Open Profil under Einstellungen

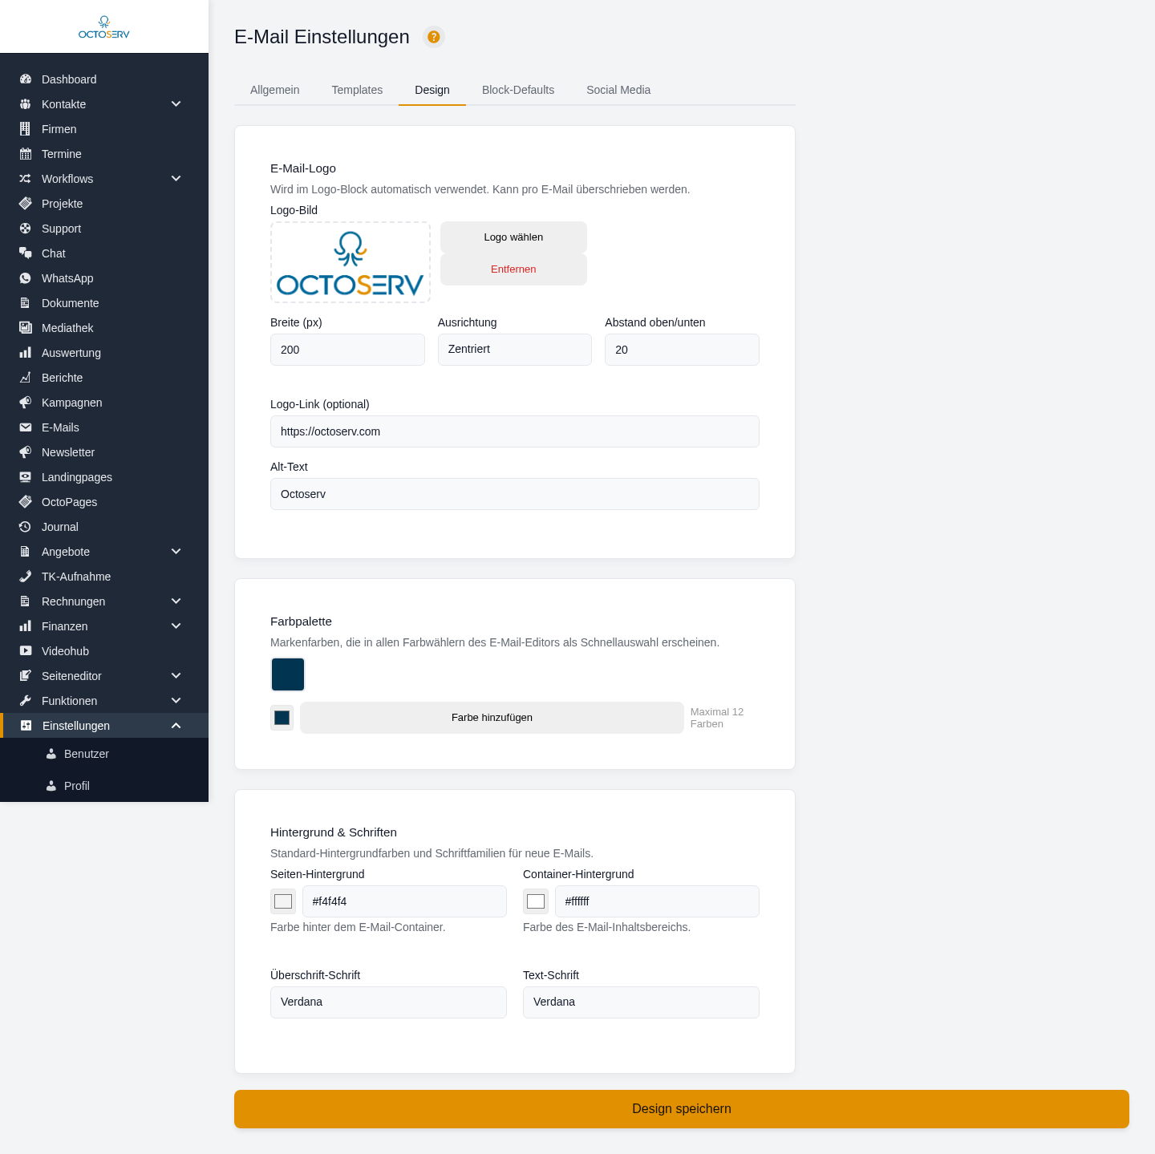[x=104, y=786]
